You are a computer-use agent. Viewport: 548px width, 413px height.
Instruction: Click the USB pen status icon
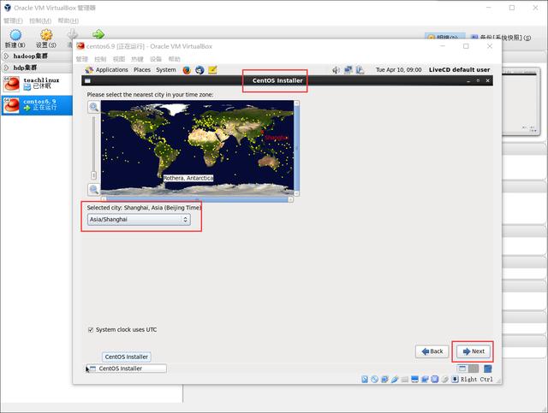click(395, 379)
